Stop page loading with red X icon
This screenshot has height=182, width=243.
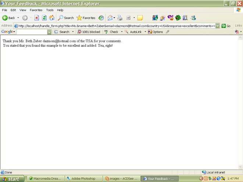[36, 18]
